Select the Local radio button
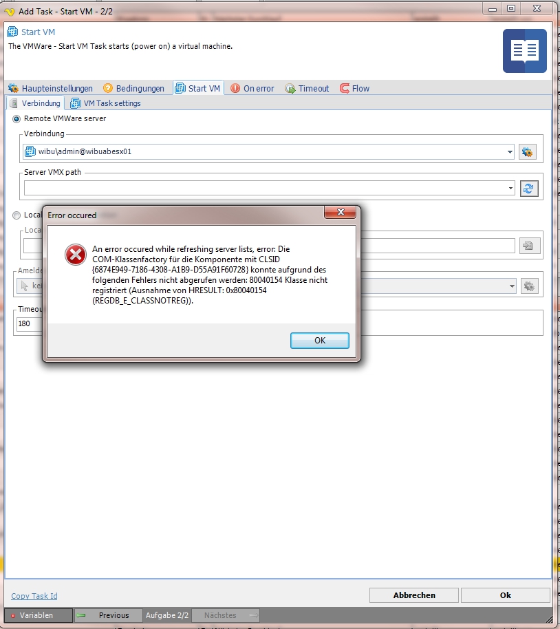 [x=17, y=215]
